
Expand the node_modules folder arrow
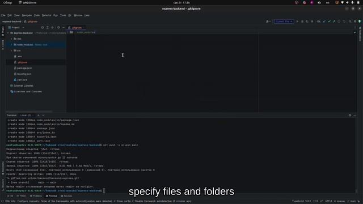click(x=11, y=45)
